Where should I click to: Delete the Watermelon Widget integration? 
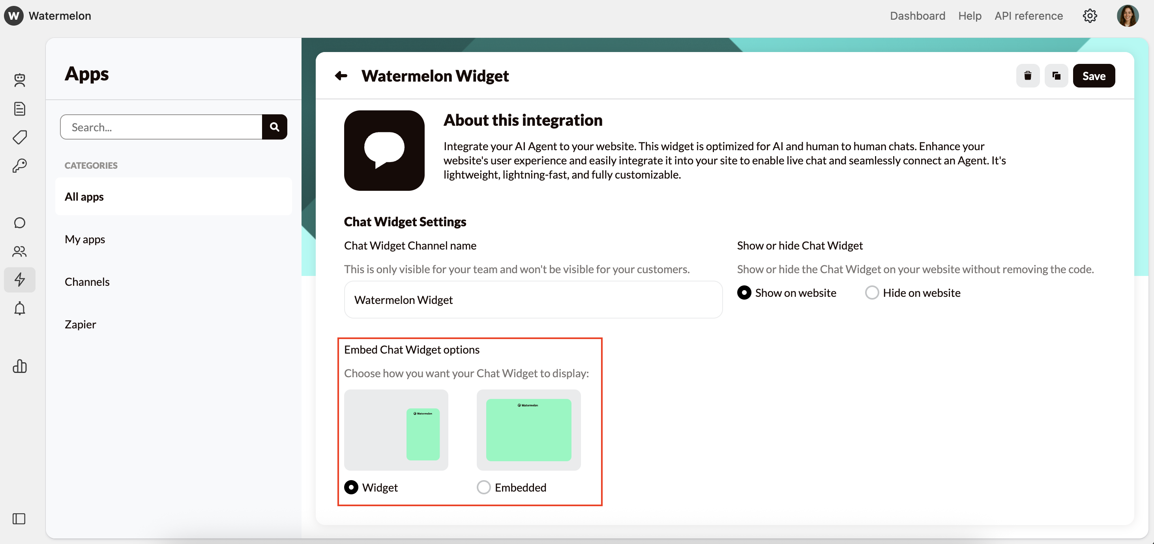[x=1028, y=76]
